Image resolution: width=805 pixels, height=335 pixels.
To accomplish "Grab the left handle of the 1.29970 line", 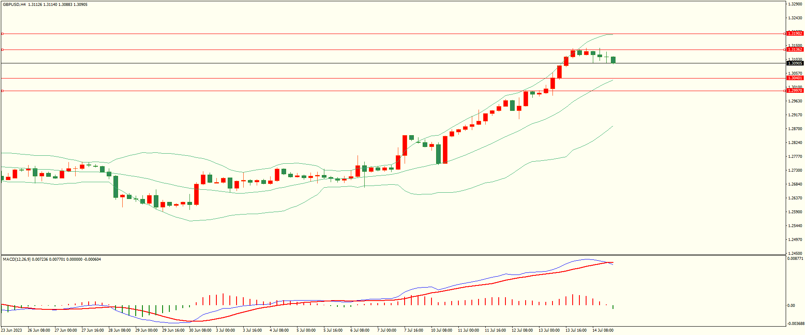I will 2,91.
